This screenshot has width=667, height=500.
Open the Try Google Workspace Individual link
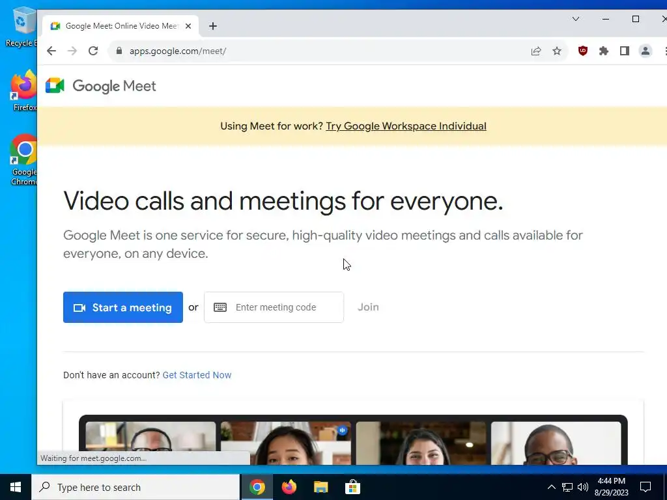pos(406,126)
